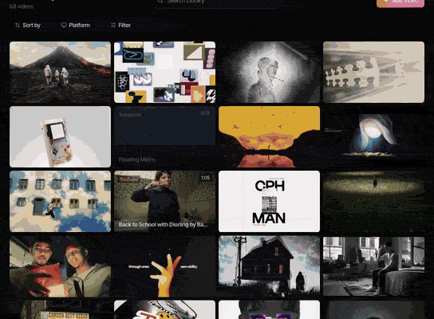Image resolution: width=434 pixels, height=319 pixels.
Task: Open the Floating Metro video card
Action: tap(164, 136)
